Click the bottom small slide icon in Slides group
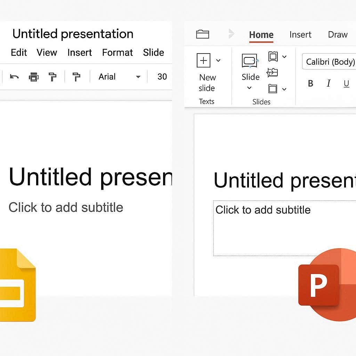 pyautogui.click(x=273, y=89)
